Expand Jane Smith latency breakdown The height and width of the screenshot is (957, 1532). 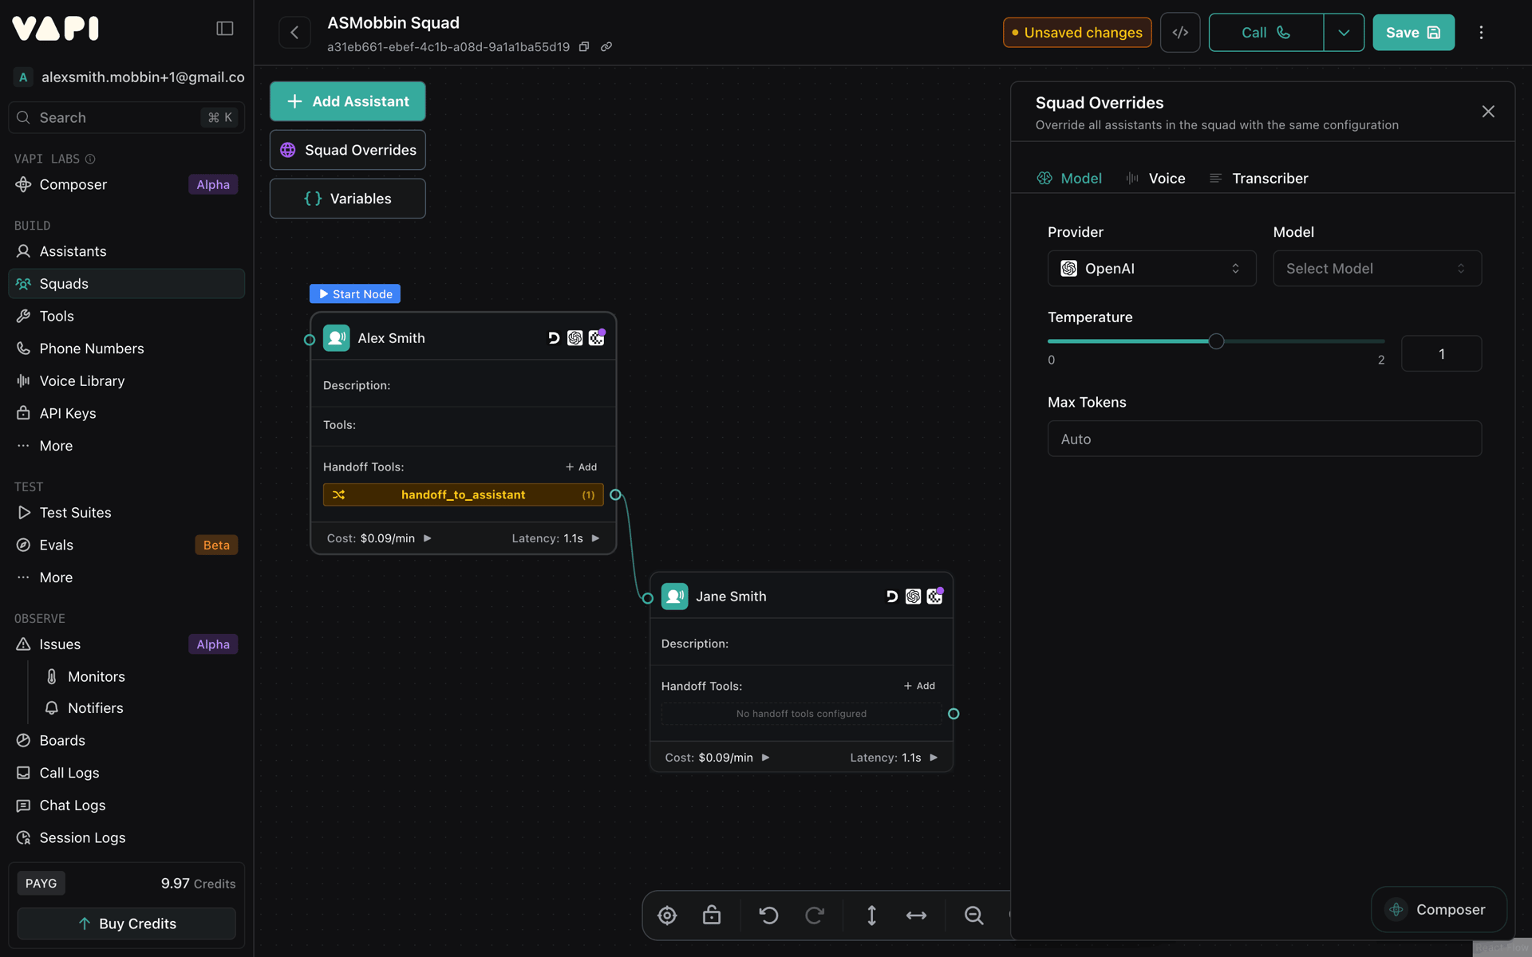[934, 758]
